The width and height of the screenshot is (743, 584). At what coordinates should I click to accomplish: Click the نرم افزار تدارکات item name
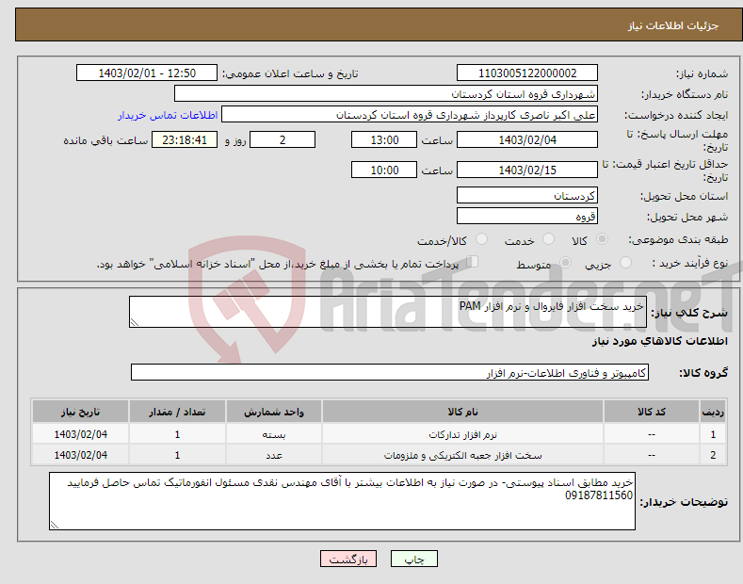click(x=462, y=434)
